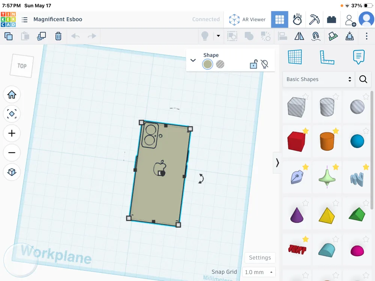Pick the red Text shape

[297, 249]
